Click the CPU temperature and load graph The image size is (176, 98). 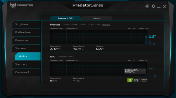click(99, 37)
